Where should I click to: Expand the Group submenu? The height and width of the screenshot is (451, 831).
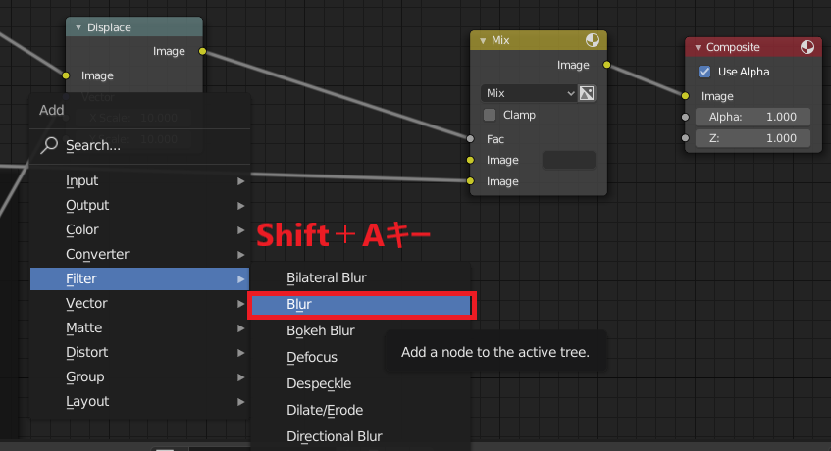click(140, 376)
